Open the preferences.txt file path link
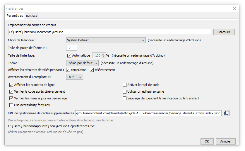This screenshot has width=245, height=151. pos(51,126)
